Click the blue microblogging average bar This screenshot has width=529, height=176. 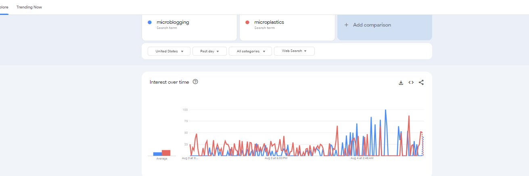click(x=157, y=154)
